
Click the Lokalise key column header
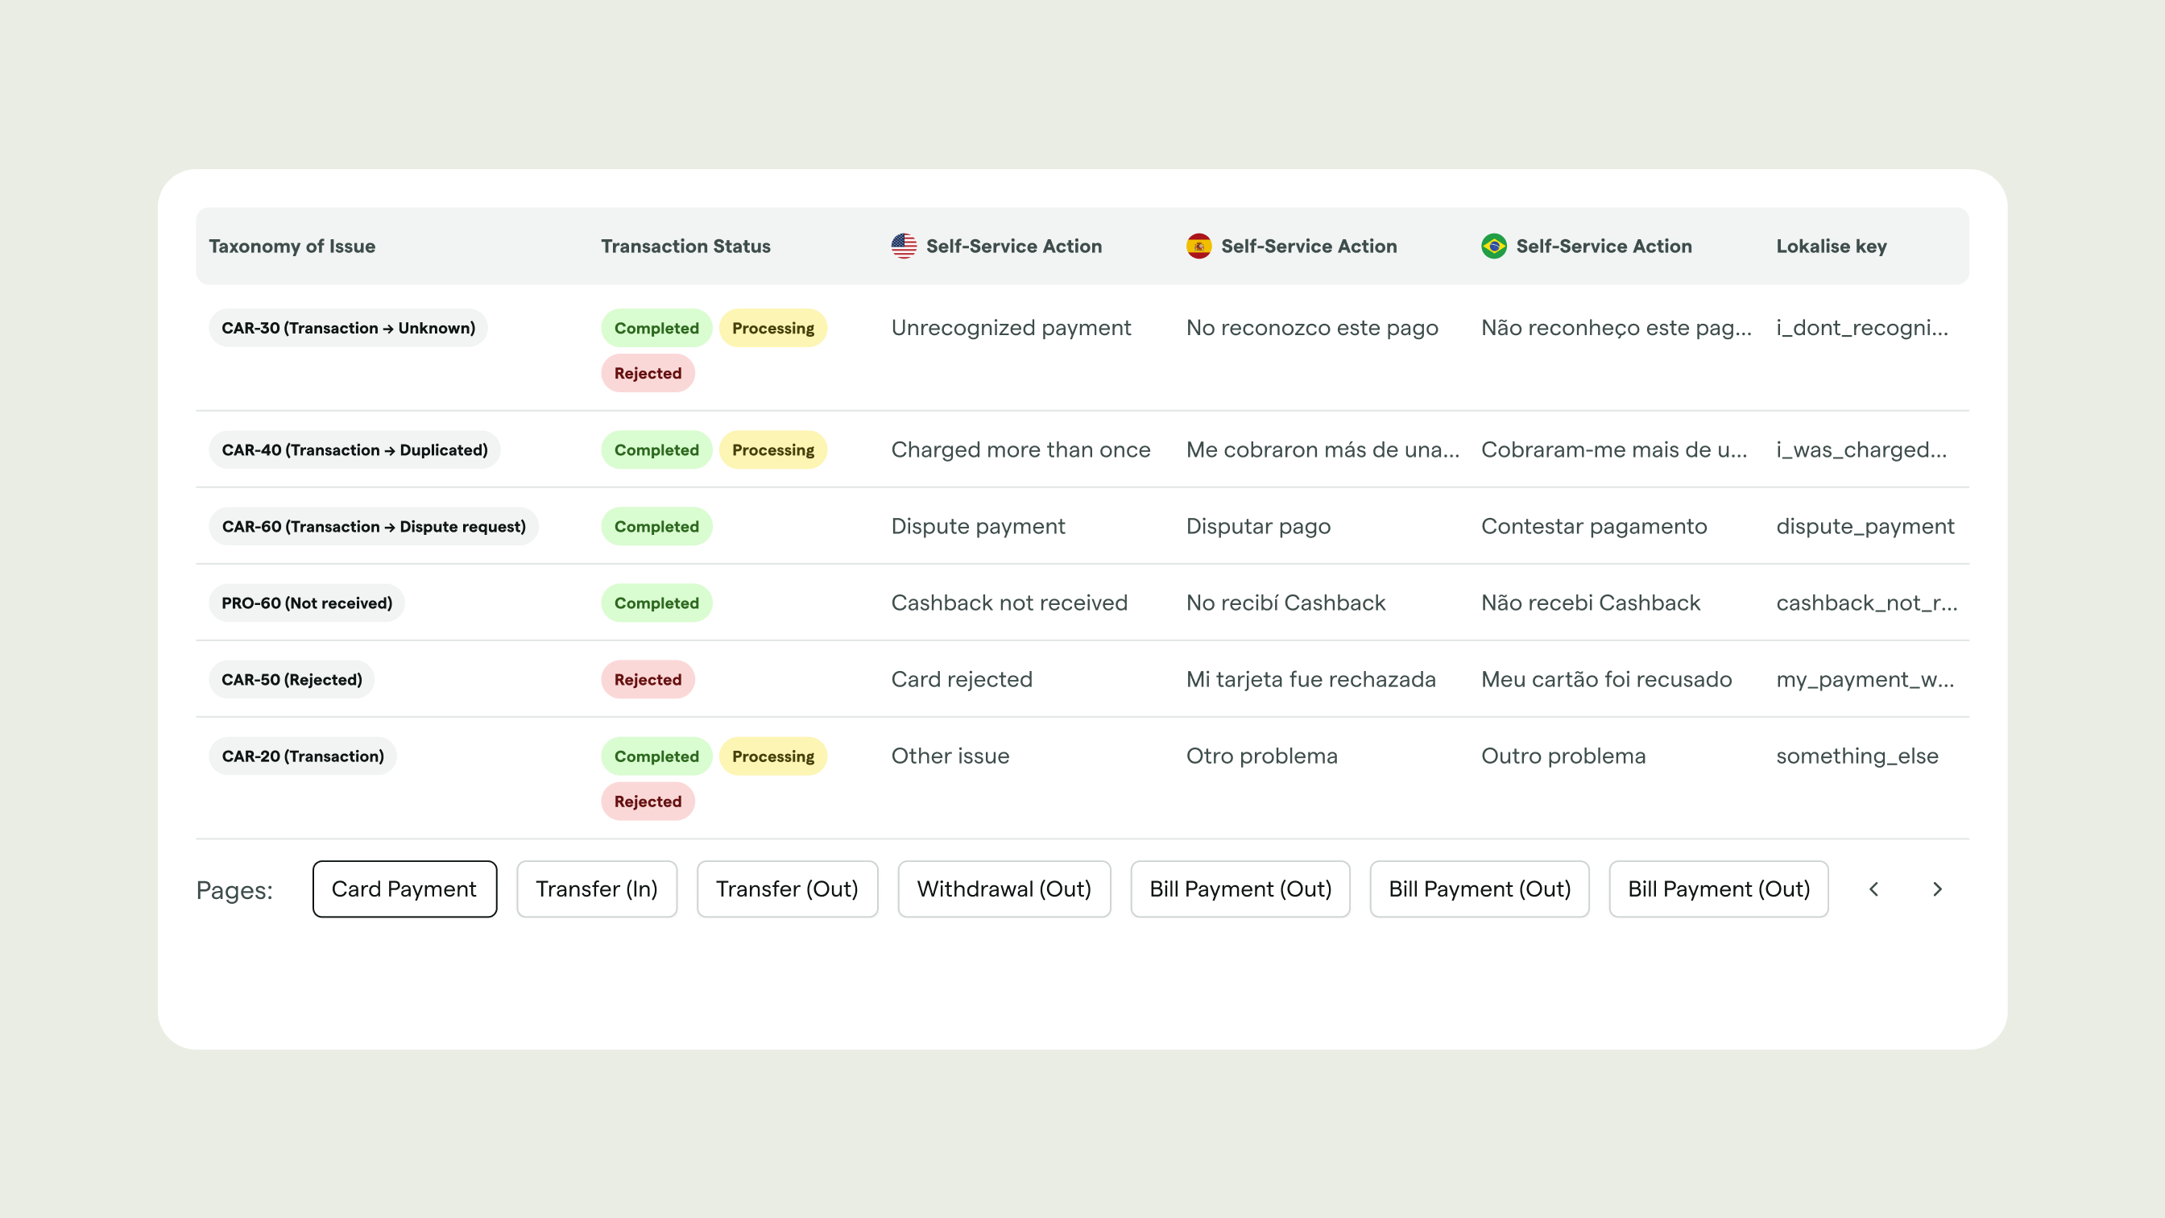coord(1831,246)
